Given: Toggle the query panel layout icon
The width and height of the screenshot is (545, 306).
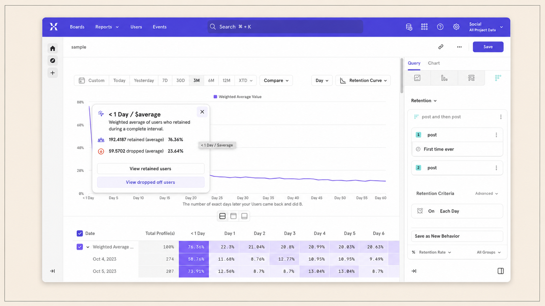Looking at the screenshot, I should coord(501,271).
